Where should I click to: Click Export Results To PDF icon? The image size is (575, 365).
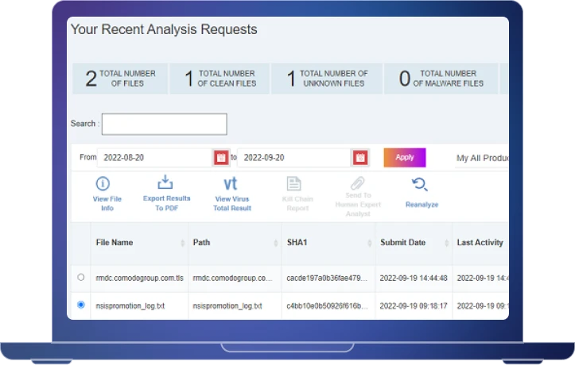pos(166,184)
